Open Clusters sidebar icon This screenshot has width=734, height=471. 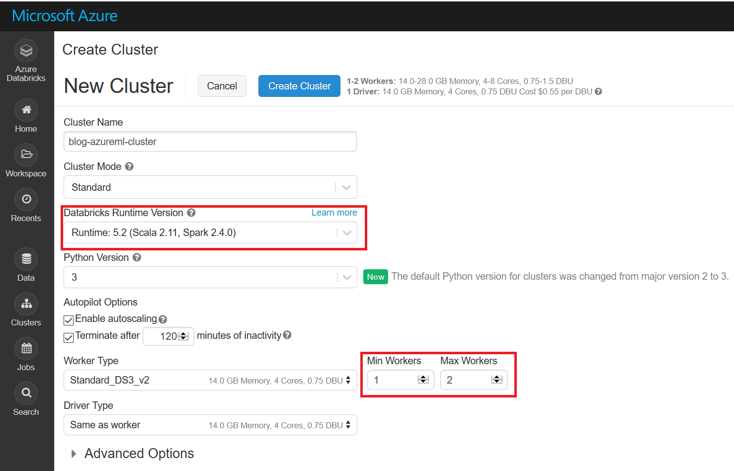tap(26, 304)
